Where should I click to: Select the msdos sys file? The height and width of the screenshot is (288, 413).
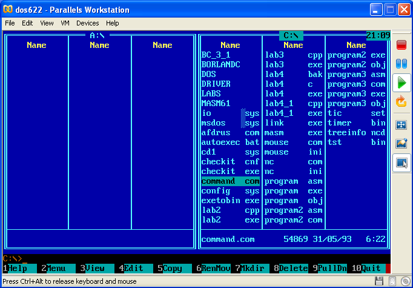[x=231, y=123]
